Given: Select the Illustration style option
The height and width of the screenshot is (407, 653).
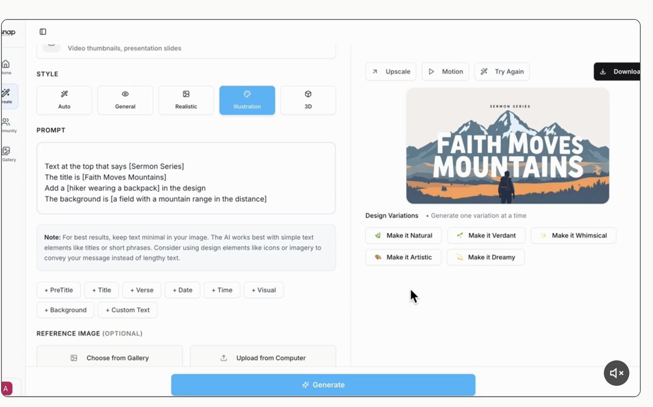Looking at the screenshot, I should [x=247, y=100].
